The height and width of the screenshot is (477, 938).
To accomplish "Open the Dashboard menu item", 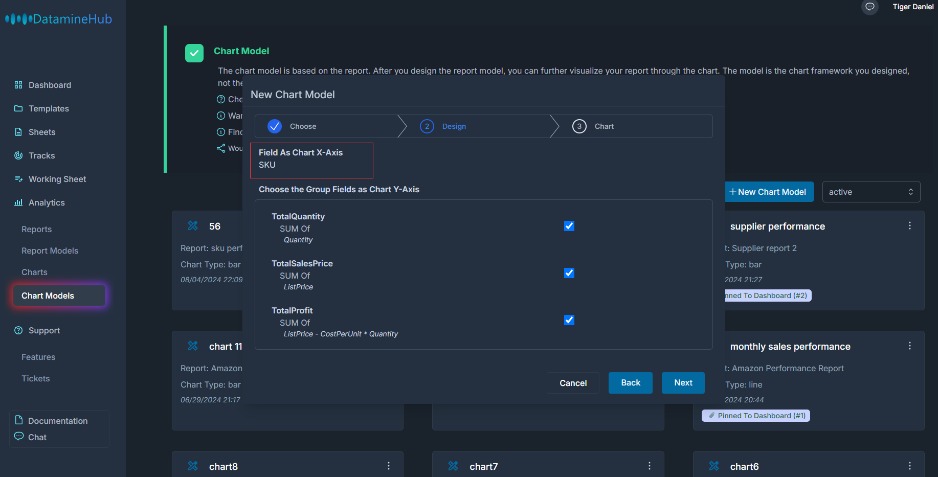I will click(50, 85).
